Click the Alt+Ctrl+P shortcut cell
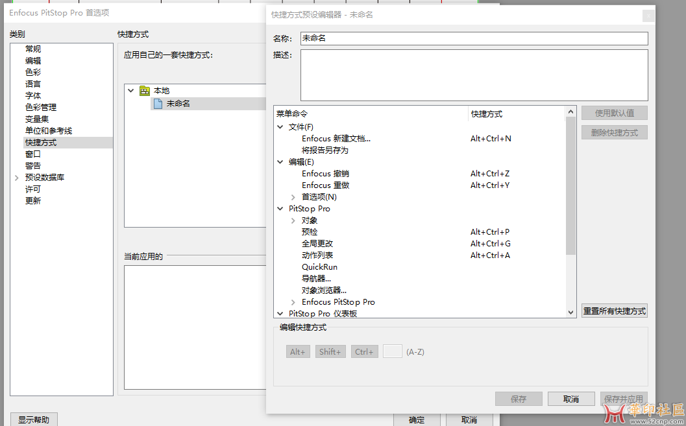686x426 pixels. pyautogui.click(x=490, y=232)
